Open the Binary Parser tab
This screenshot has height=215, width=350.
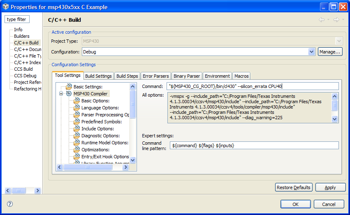[x=187, y=76]
